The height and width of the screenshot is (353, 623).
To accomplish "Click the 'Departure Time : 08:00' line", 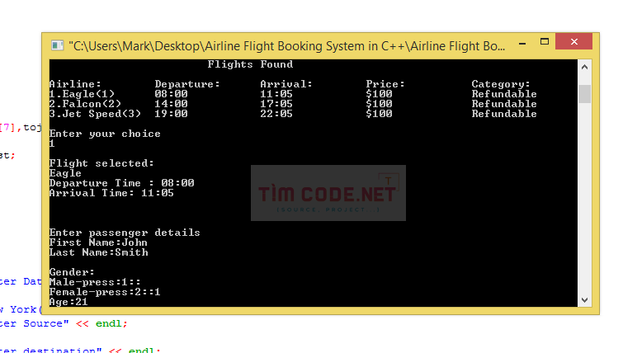I will pyautogui.click(x=121, y=183).
